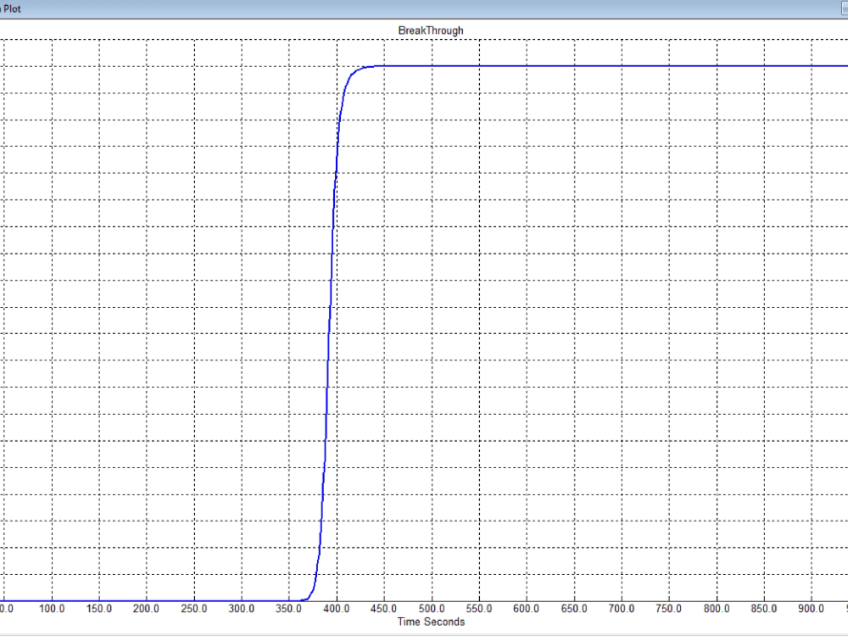This screenshot has width=848, height=636.
Task: Select the 200.0 tick label
Action: click(147, 608)
